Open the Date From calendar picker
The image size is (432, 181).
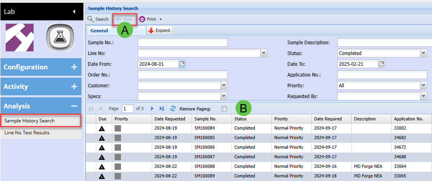[182, 64]
